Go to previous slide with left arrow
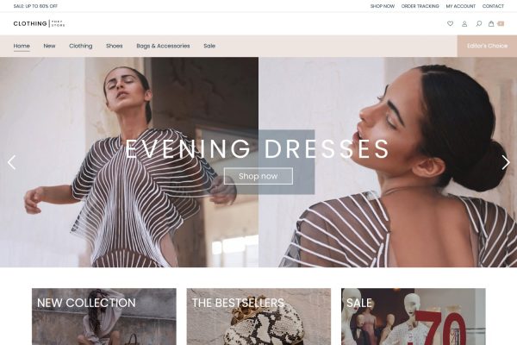 click(11, 162)
